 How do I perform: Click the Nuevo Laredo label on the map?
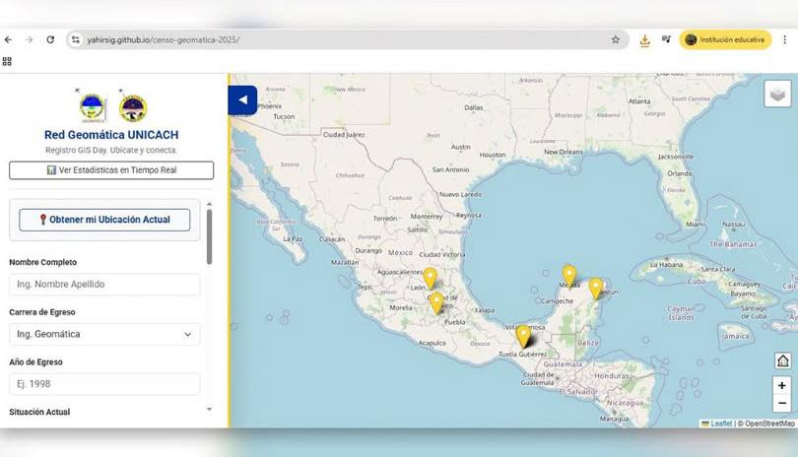[x=461, y=194]
